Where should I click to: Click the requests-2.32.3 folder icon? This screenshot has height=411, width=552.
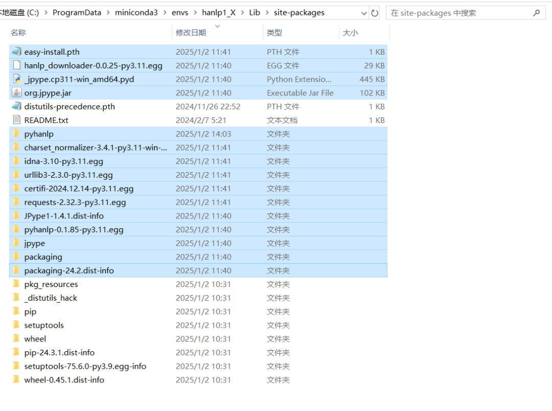(x=16, y=202)
